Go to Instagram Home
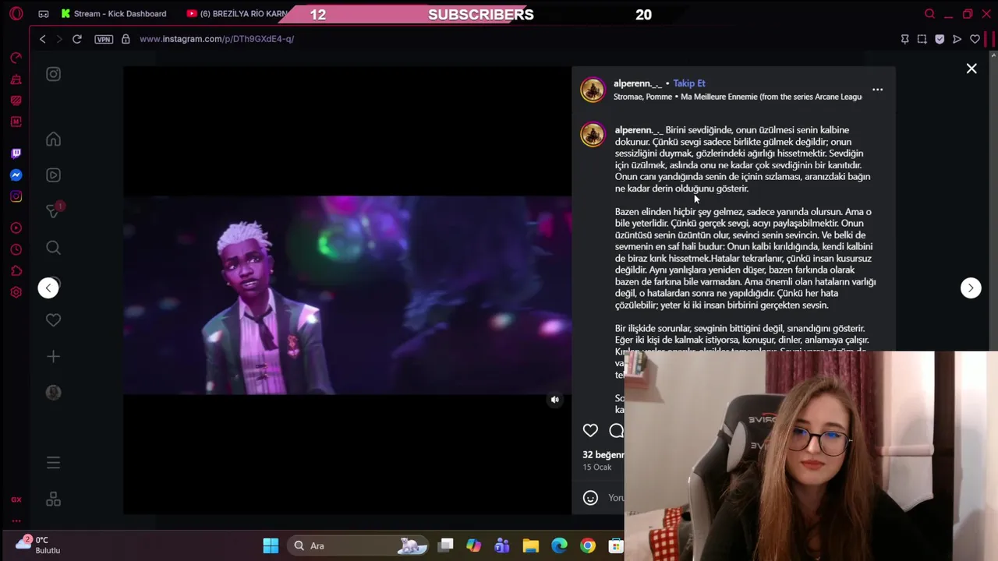998x561 pixels. tap(53, 139)
